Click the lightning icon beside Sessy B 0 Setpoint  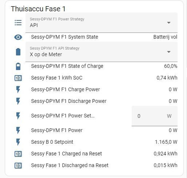coord(18,142)
